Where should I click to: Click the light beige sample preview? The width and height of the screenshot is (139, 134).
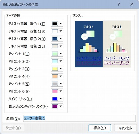pyautogui.click(x=117, y=44)
